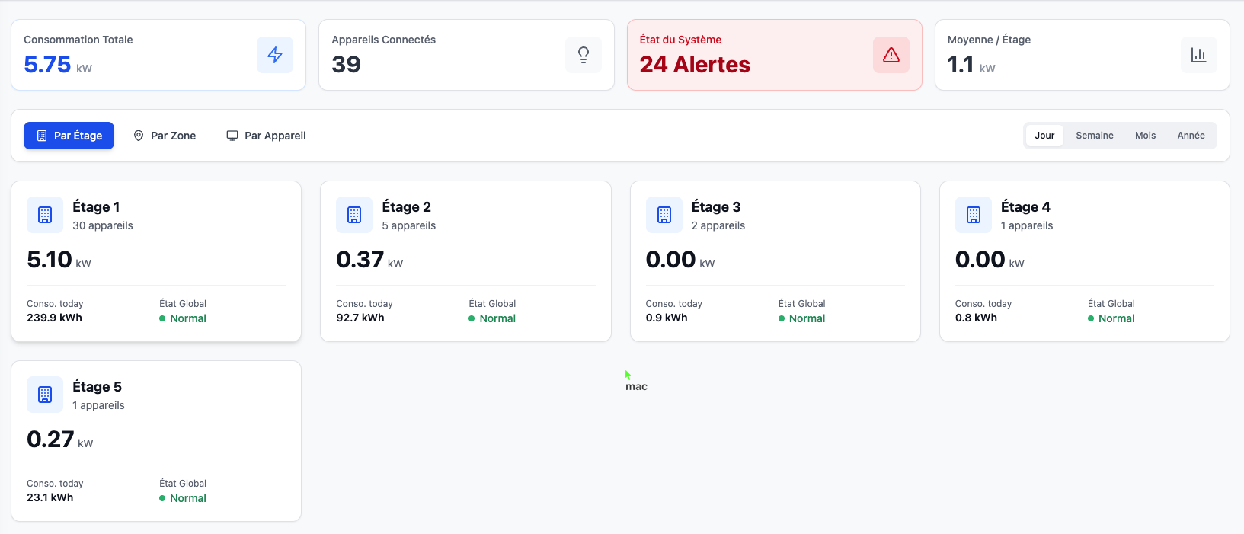Image resolution: width=1244 pixels, height=534 pixels.
Task: Click the lightning bolt icon in Consommation Totale
Action: 274,55
